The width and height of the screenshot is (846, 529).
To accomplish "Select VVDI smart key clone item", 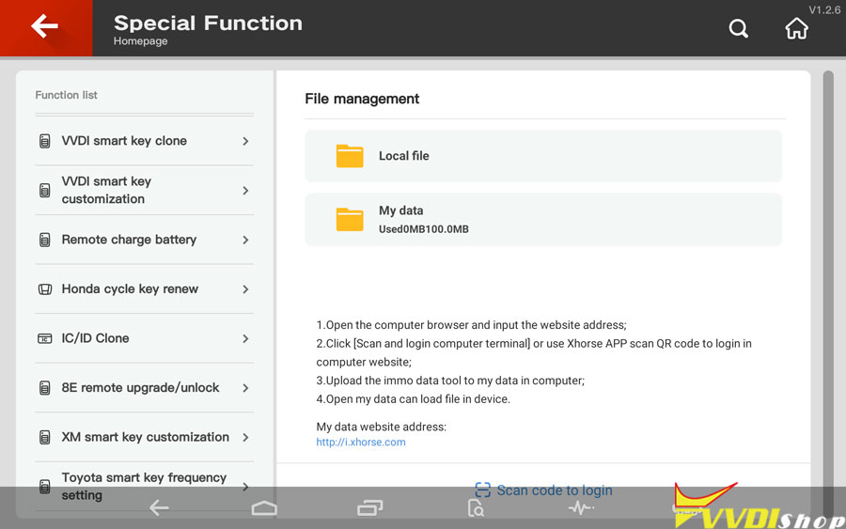I will coord(145,141).
